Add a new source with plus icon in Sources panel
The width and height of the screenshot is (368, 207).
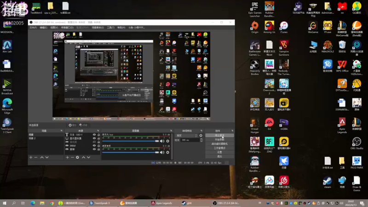tap(67, 157)
